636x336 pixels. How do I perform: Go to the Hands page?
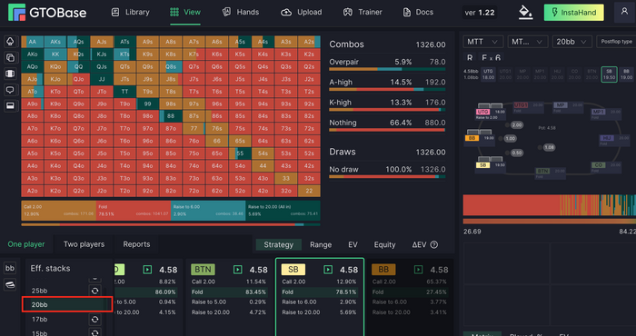(240, 12)
